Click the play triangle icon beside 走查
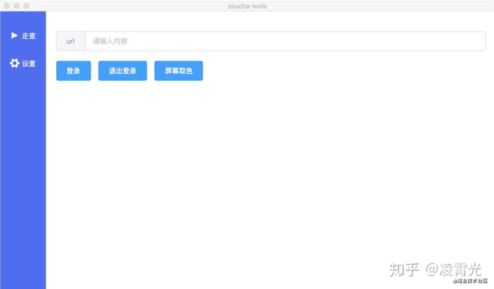 coord(15,35)
